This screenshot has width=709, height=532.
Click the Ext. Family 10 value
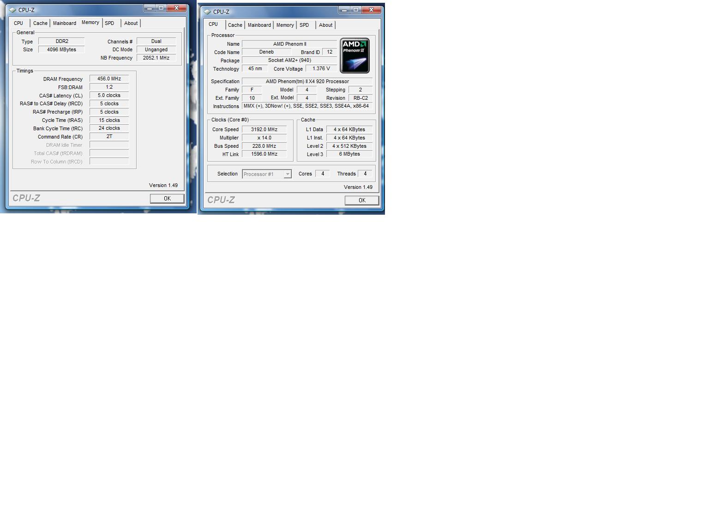252,98
